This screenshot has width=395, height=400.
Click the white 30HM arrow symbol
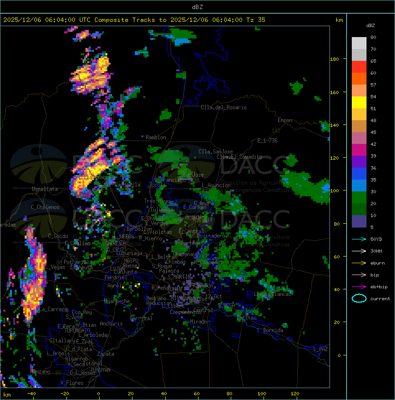(359, 251)
